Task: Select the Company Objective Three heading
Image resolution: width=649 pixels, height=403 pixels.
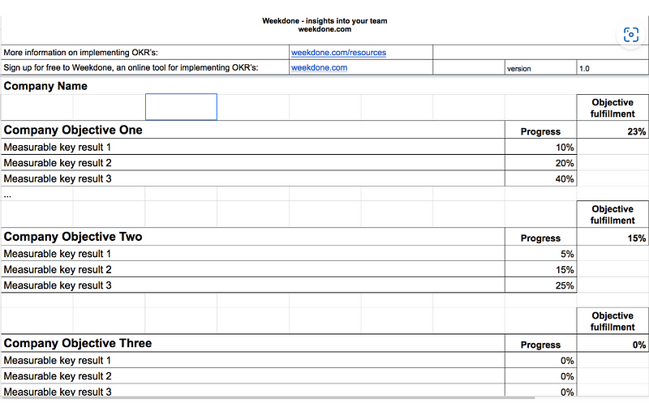Action: pos(78,343)
